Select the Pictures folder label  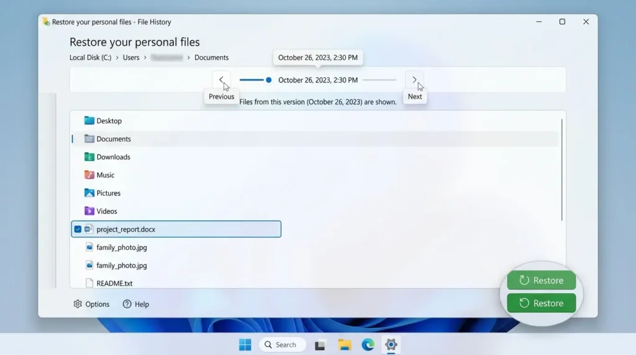point(108,193)
